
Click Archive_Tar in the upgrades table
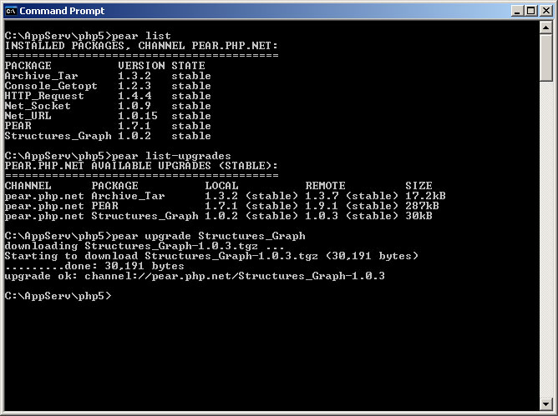tap(128, 196)
